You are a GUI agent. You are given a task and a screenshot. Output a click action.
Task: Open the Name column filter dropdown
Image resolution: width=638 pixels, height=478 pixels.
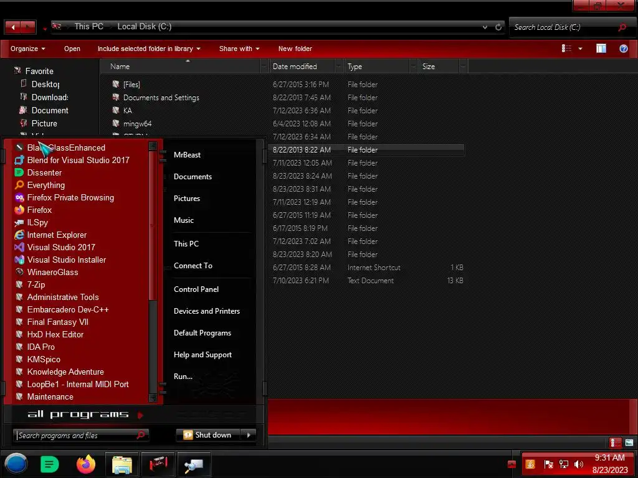(264, 66)
